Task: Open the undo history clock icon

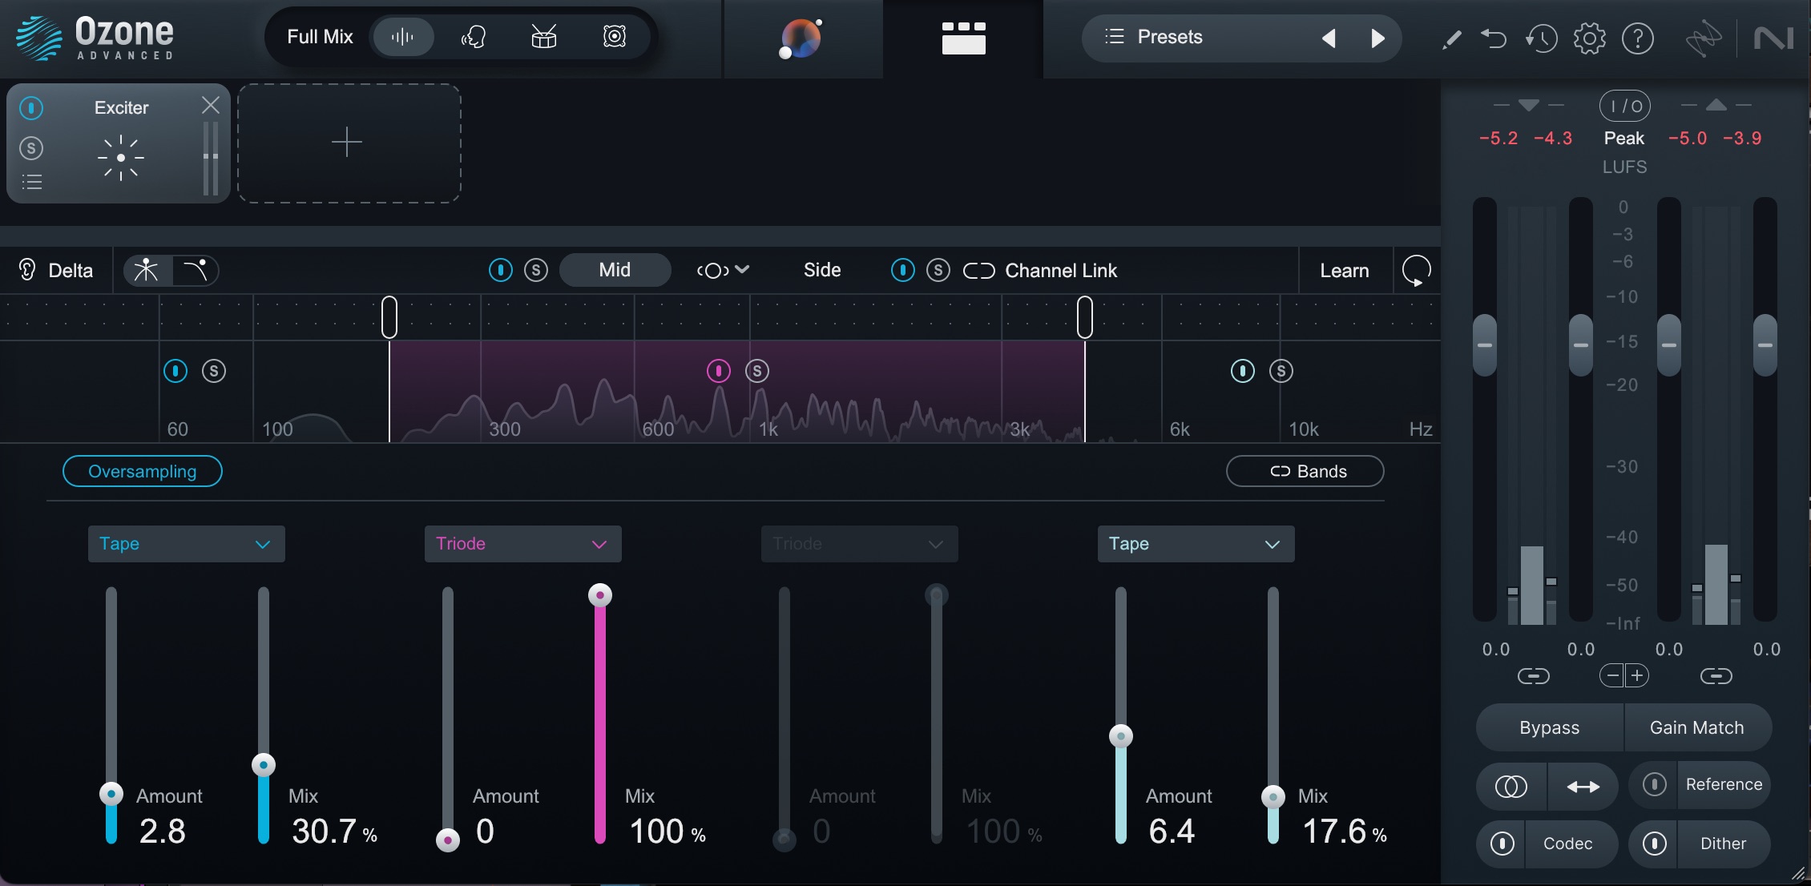Action: pos(1541,38)
